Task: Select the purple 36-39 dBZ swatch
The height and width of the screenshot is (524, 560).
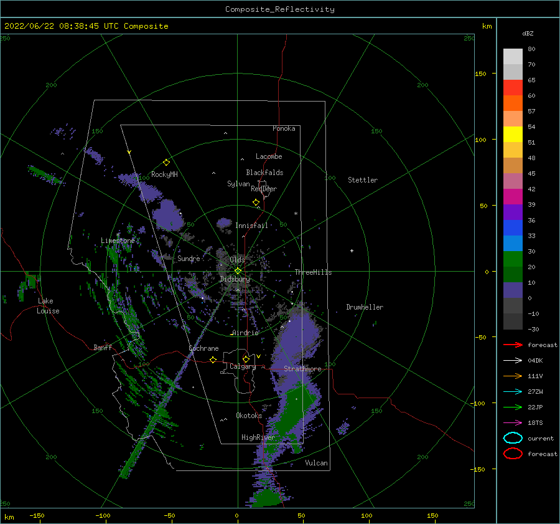Action: (x=513, y=212)
